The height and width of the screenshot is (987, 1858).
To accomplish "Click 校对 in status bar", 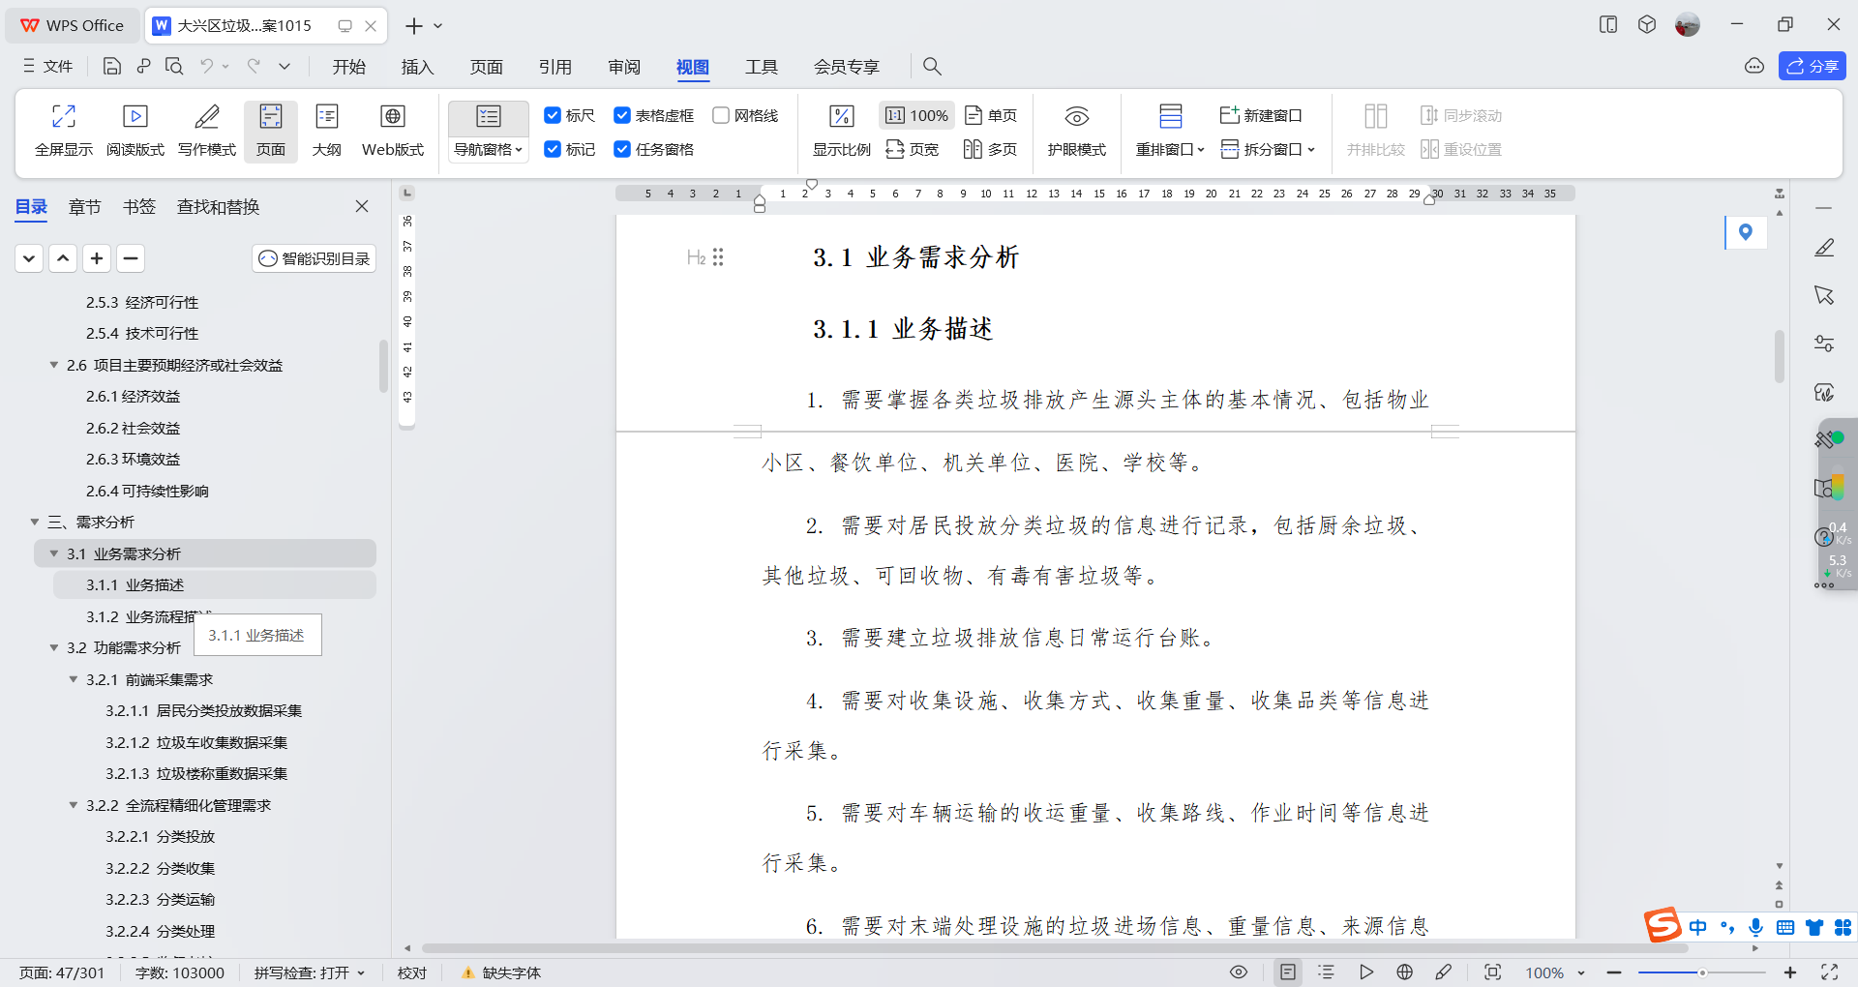I will [x=412, y=972].
